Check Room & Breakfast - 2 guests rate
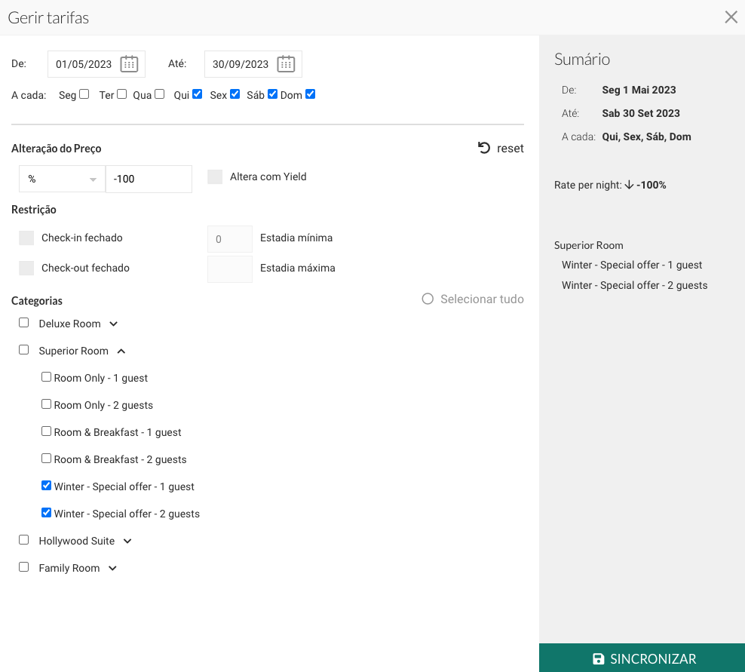 click(x=46, y=458)
